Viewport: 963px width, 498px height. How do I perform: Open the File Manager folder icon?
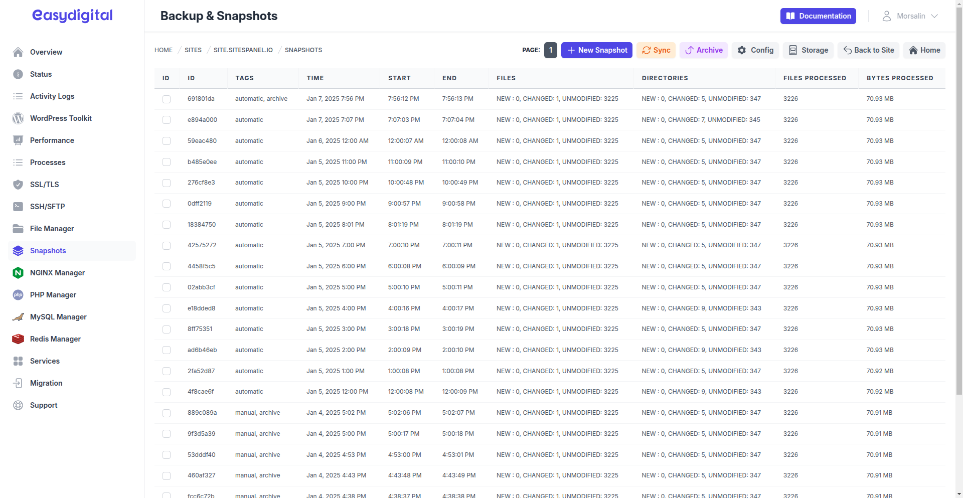(18, 229)
